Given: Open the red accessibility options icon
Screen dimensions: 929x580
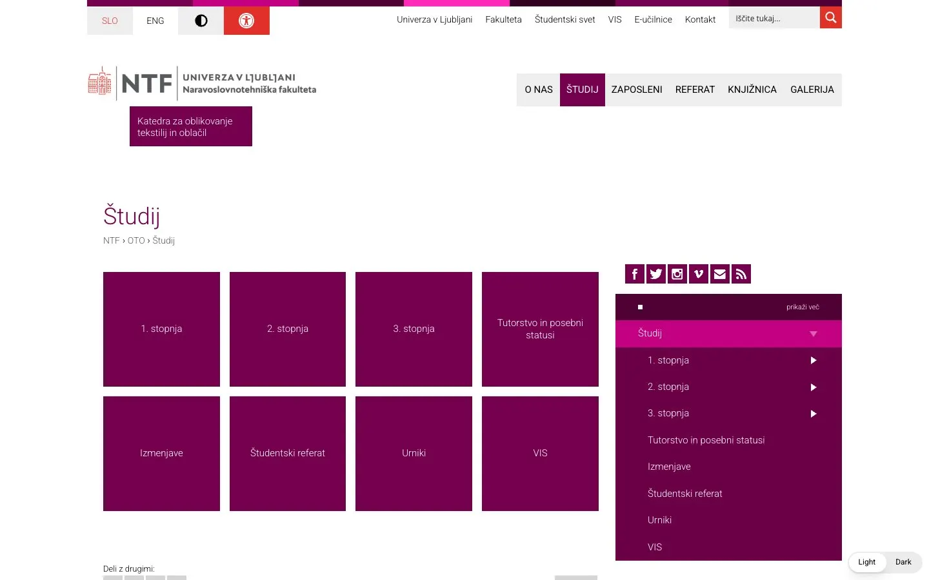Looking at the screenshot, I should 246,21.
